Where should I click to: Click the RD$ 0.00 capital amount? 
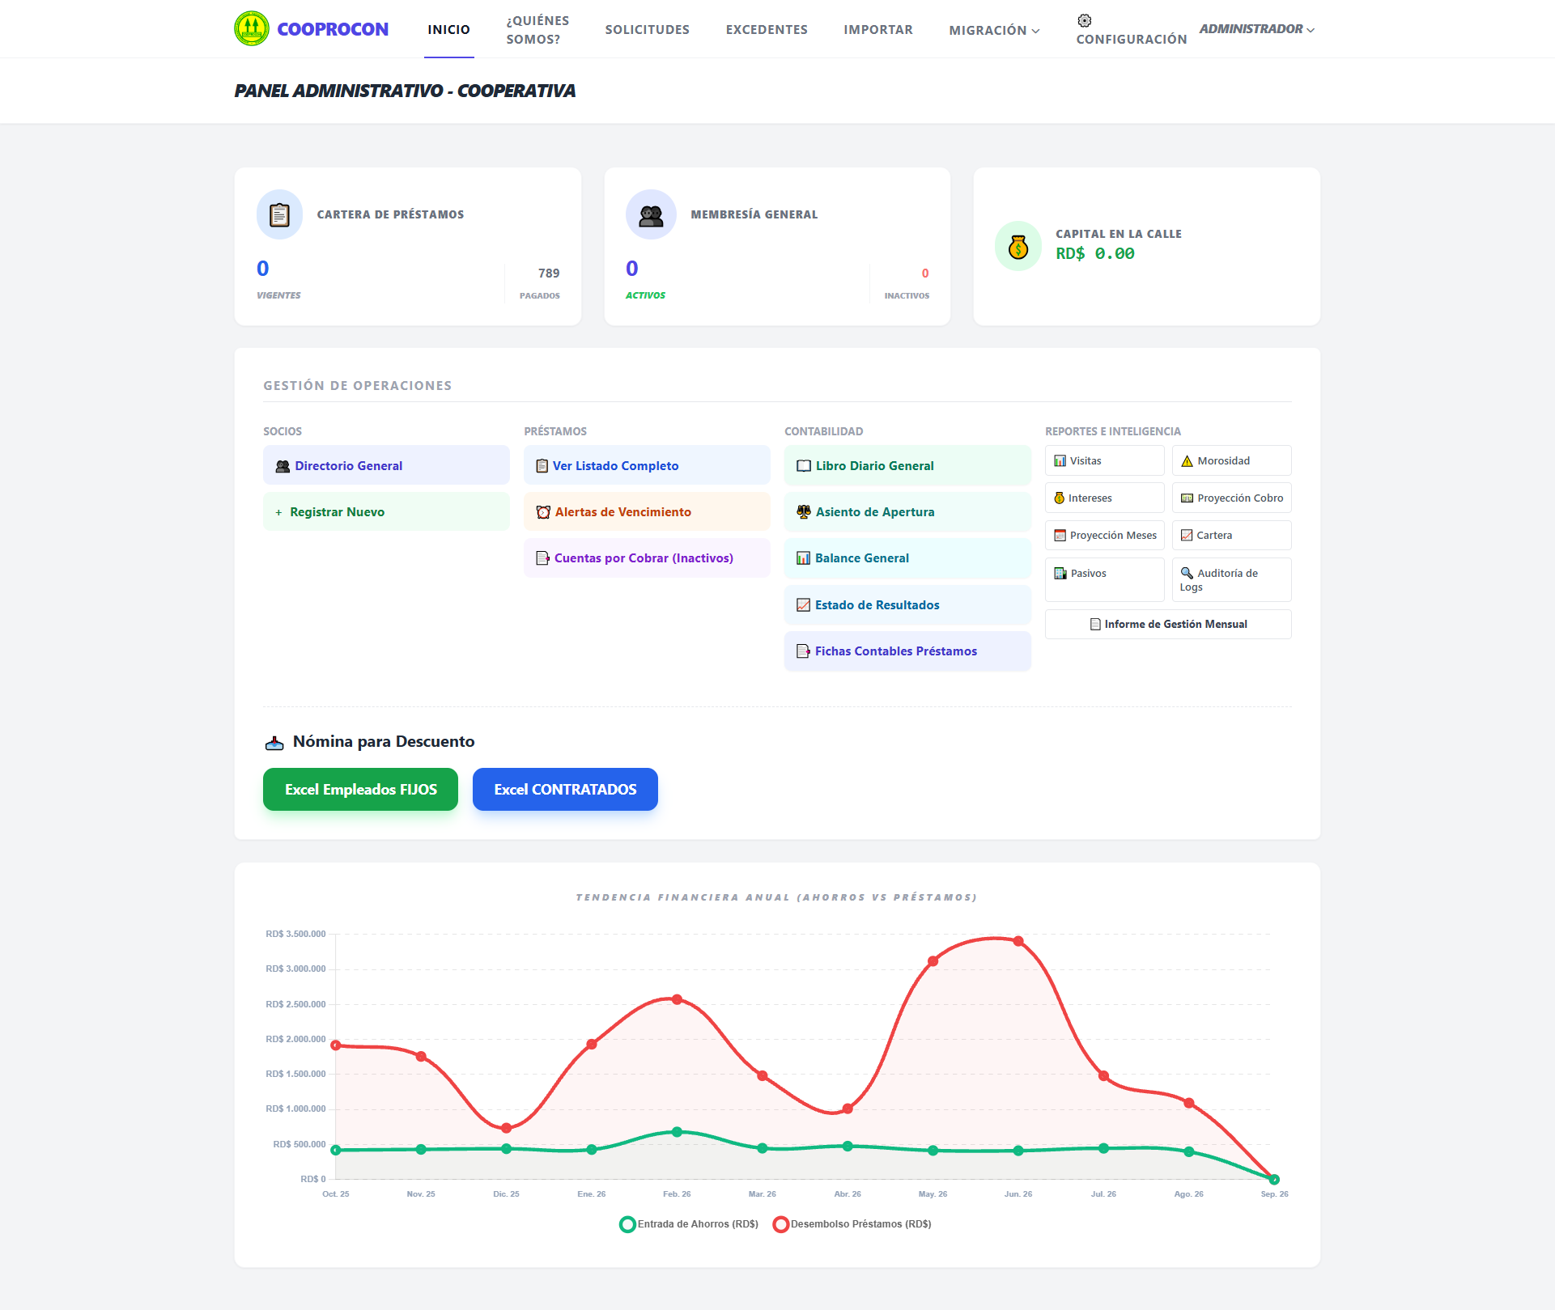1095,254
